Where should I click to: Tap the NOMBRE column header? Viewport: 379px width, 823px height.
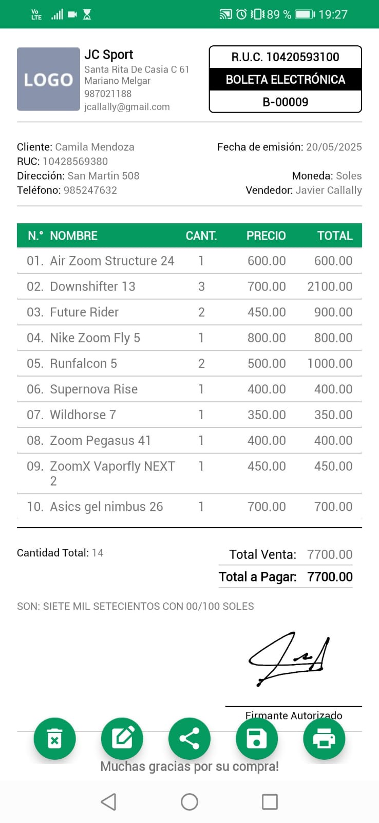(73, 236)
